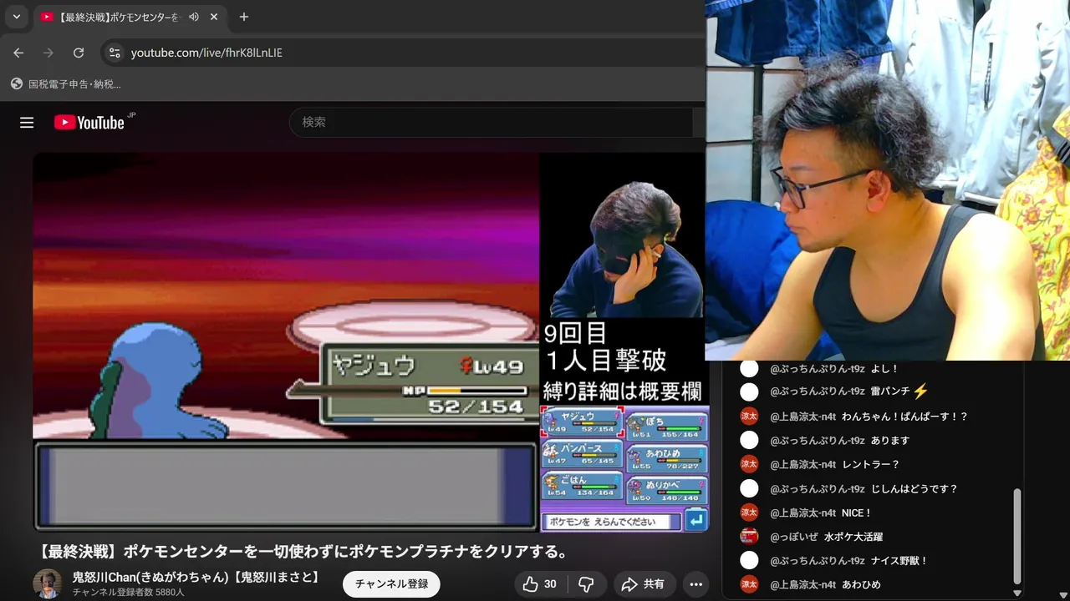Go back to previous page

click(19, 53)
